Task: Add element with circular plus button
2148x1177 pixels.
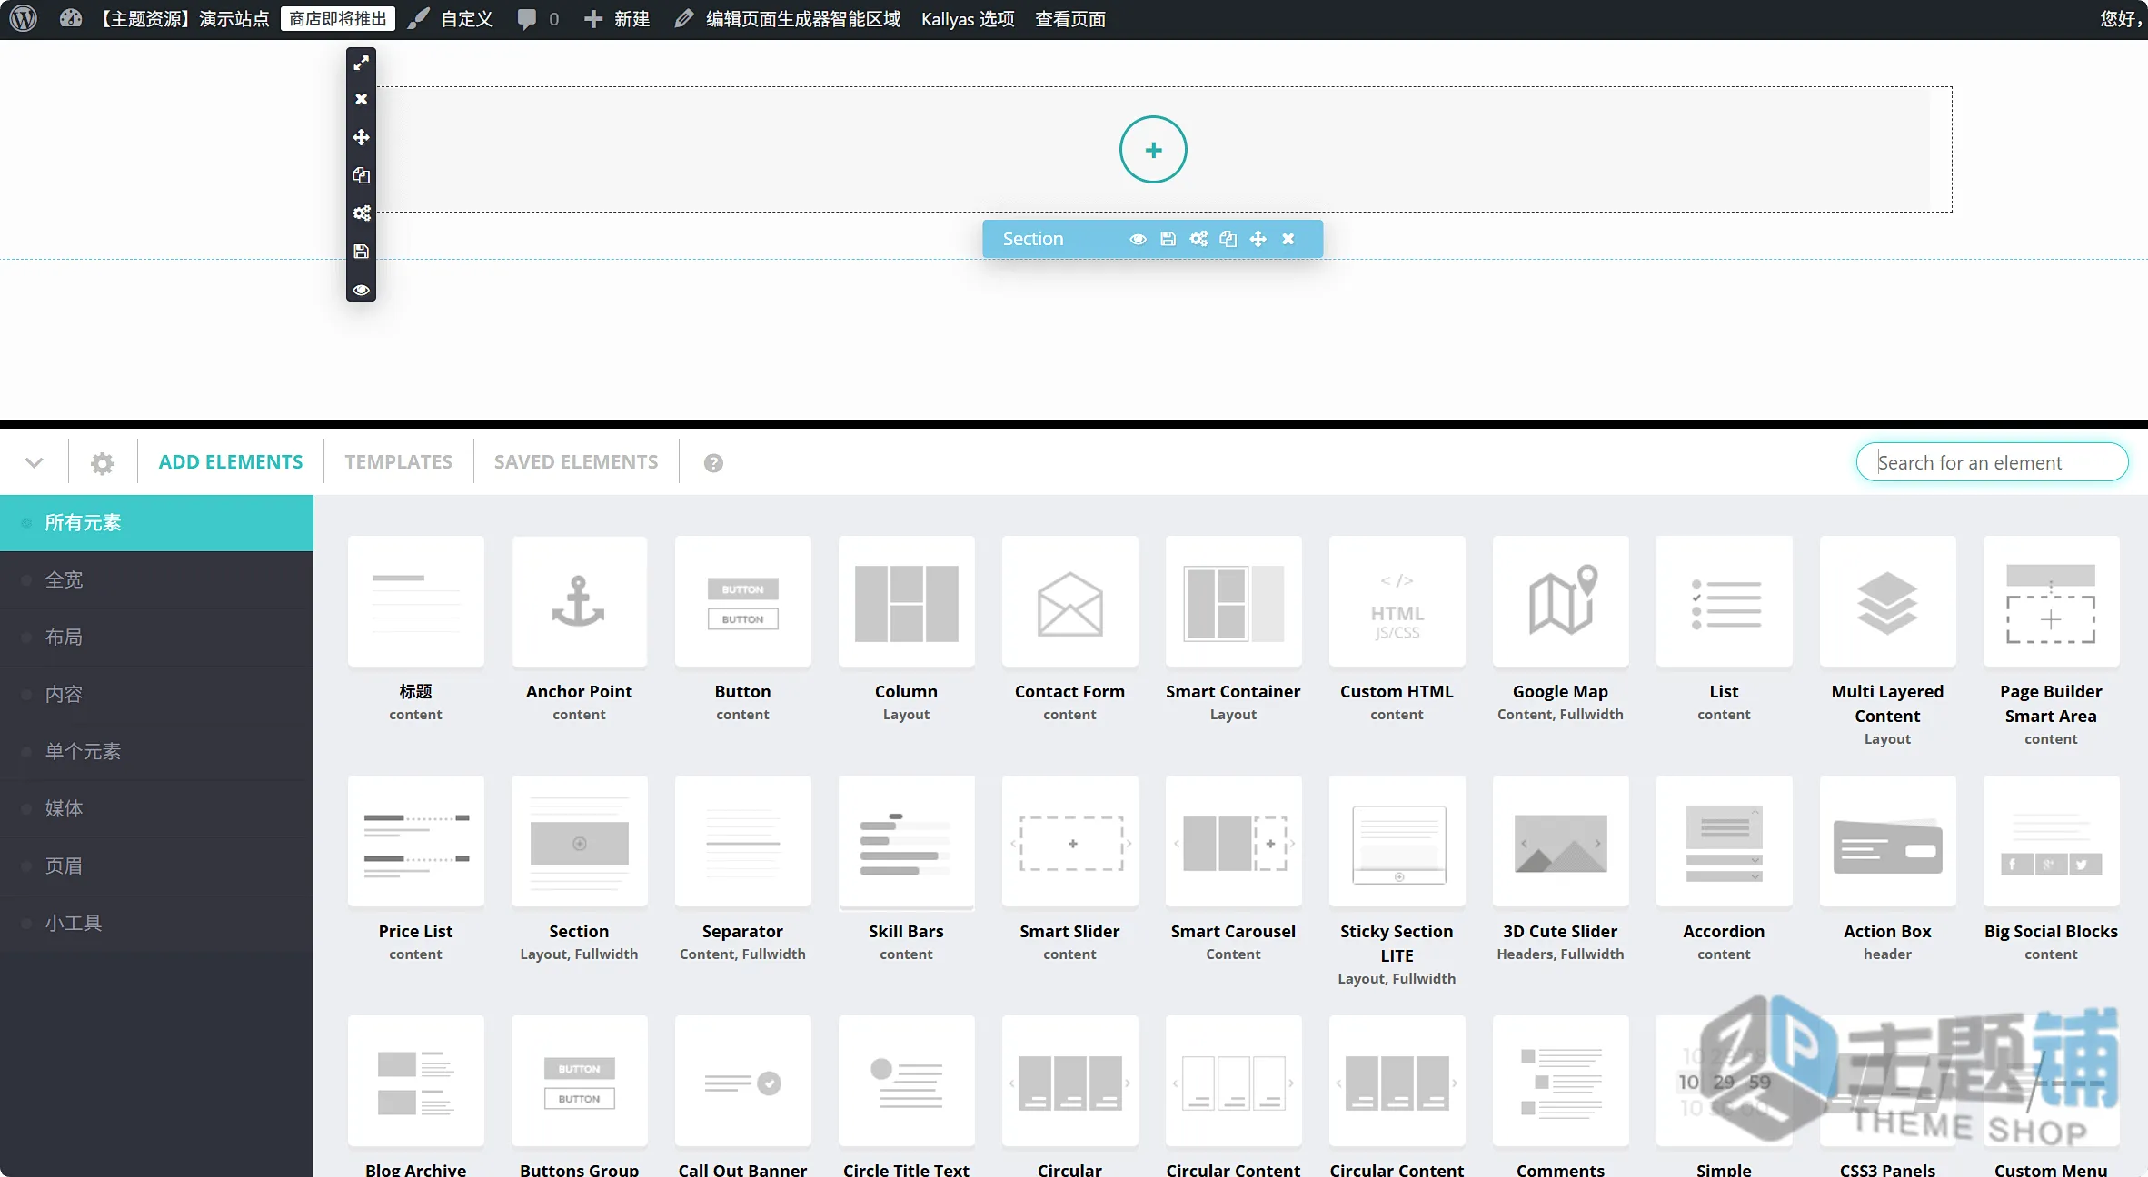Action: [x=1153, y=150]
